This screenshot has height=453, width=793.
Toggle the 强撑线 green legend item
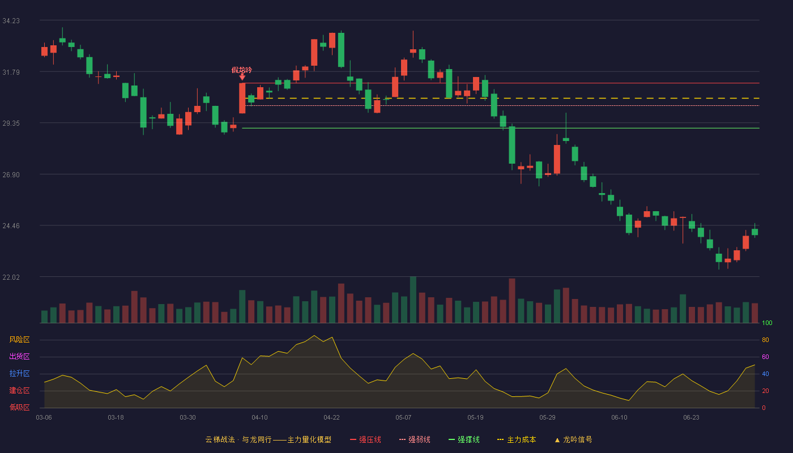pos(464,439)
